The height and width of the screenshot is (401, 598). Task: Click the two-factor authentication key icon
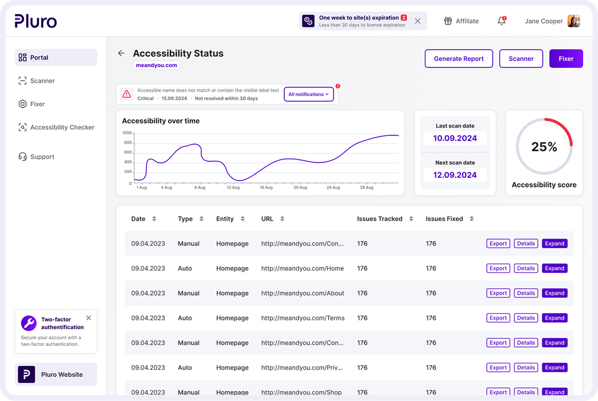(29, 323)
